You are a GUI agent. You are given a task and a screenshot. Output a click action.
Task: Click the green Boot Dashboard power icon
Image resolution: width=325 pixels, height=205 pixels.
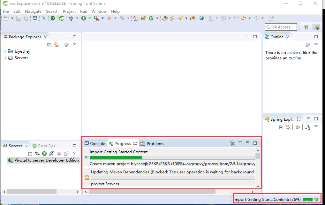tap(53, 18)
